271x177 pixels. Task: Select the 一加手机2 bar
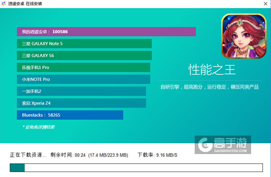click(x=81, y=91)
